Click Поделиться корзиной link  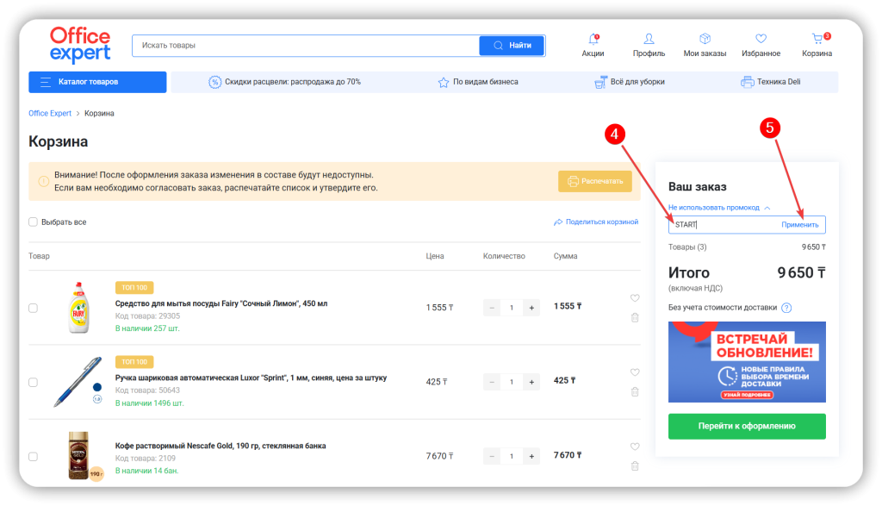pos(596,222)
